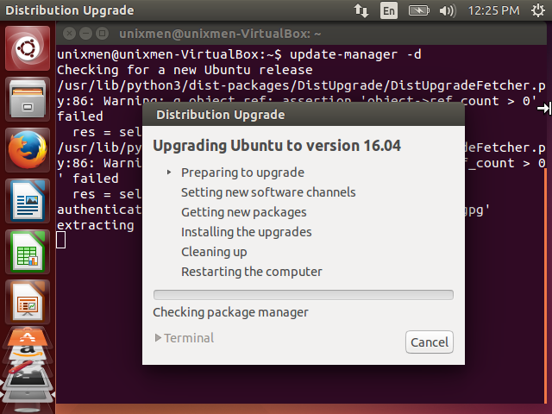
Task: Launch Firefox web browser
Action: click(28, 150)
